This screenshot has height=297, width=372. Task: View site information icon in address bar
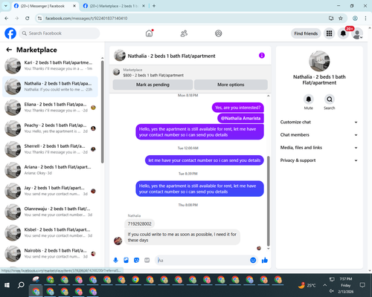tap(39, 19)
